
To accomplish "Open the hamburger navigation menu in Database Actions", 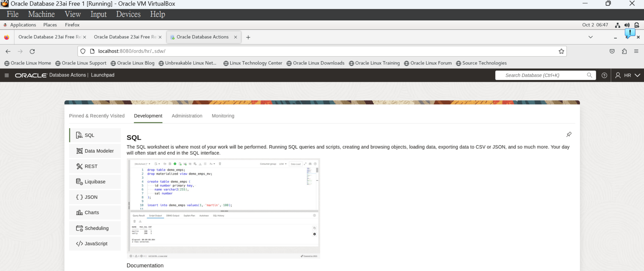I will click(x=7, y=75).
